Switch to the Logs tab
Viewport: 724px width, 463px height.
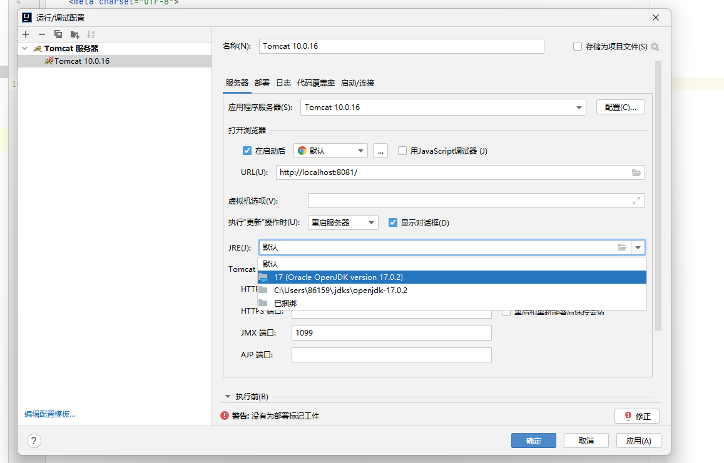click(283, 83)
